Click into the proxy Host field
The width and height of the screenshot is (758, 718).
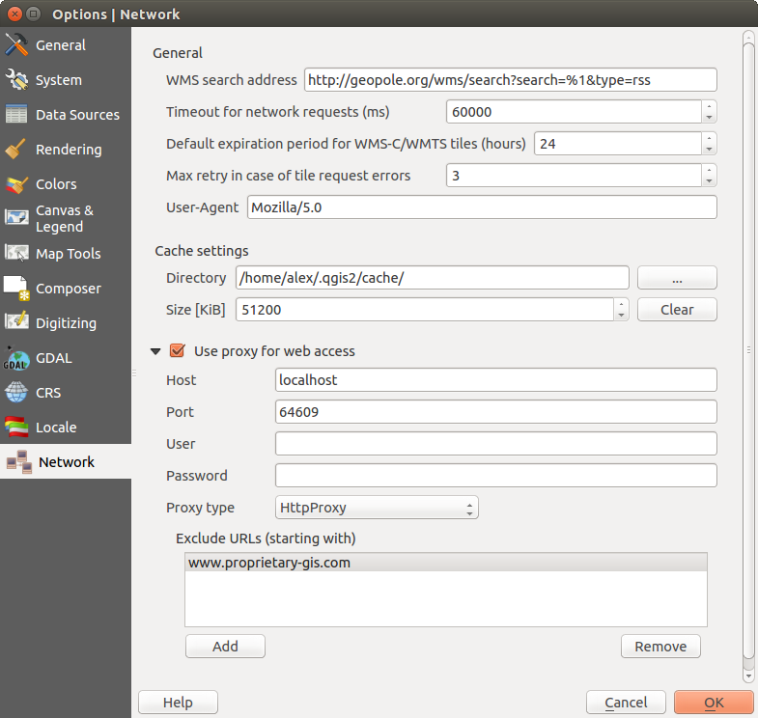tap(495, 380)
